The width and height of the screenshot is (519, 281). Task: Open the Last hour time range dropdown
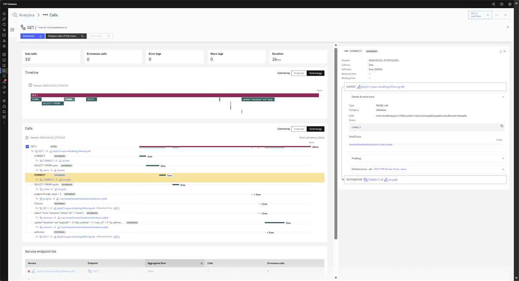[480, 15]
